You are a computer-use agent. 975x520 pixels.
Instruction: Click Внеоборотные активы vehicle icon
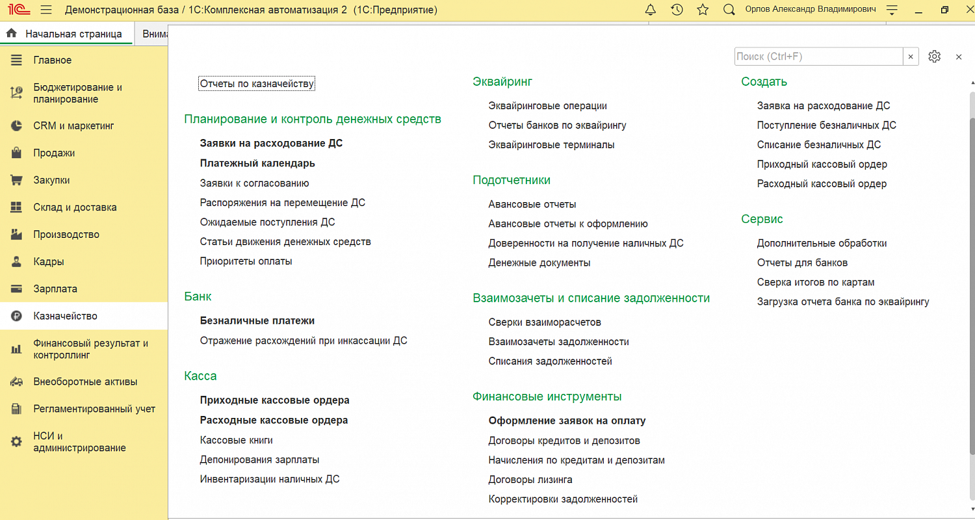[x=17, y=382]
